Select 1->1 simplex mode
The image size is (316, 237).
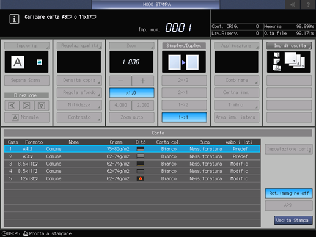tap(184, 117)
